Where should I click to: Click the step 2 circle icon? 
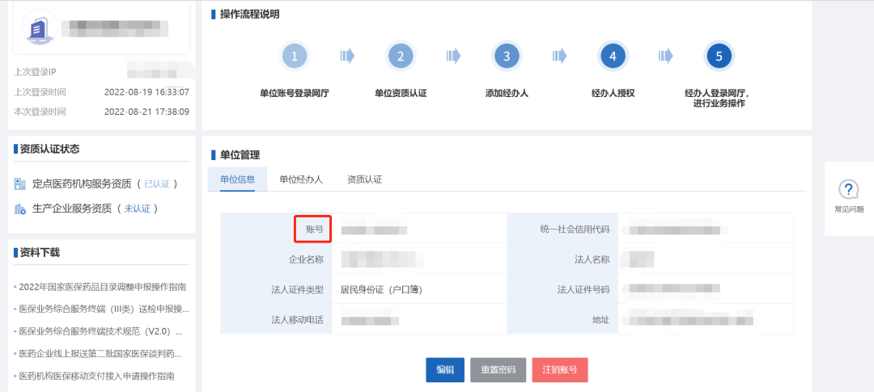[x=401, y=57]
